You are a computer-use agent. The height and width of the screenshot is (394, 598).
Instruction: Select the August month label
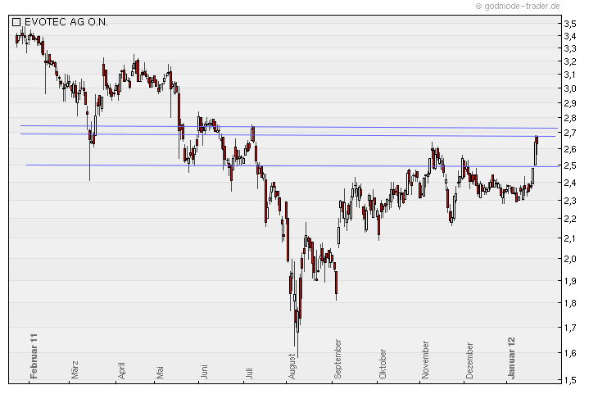click(x=292, y=366)
